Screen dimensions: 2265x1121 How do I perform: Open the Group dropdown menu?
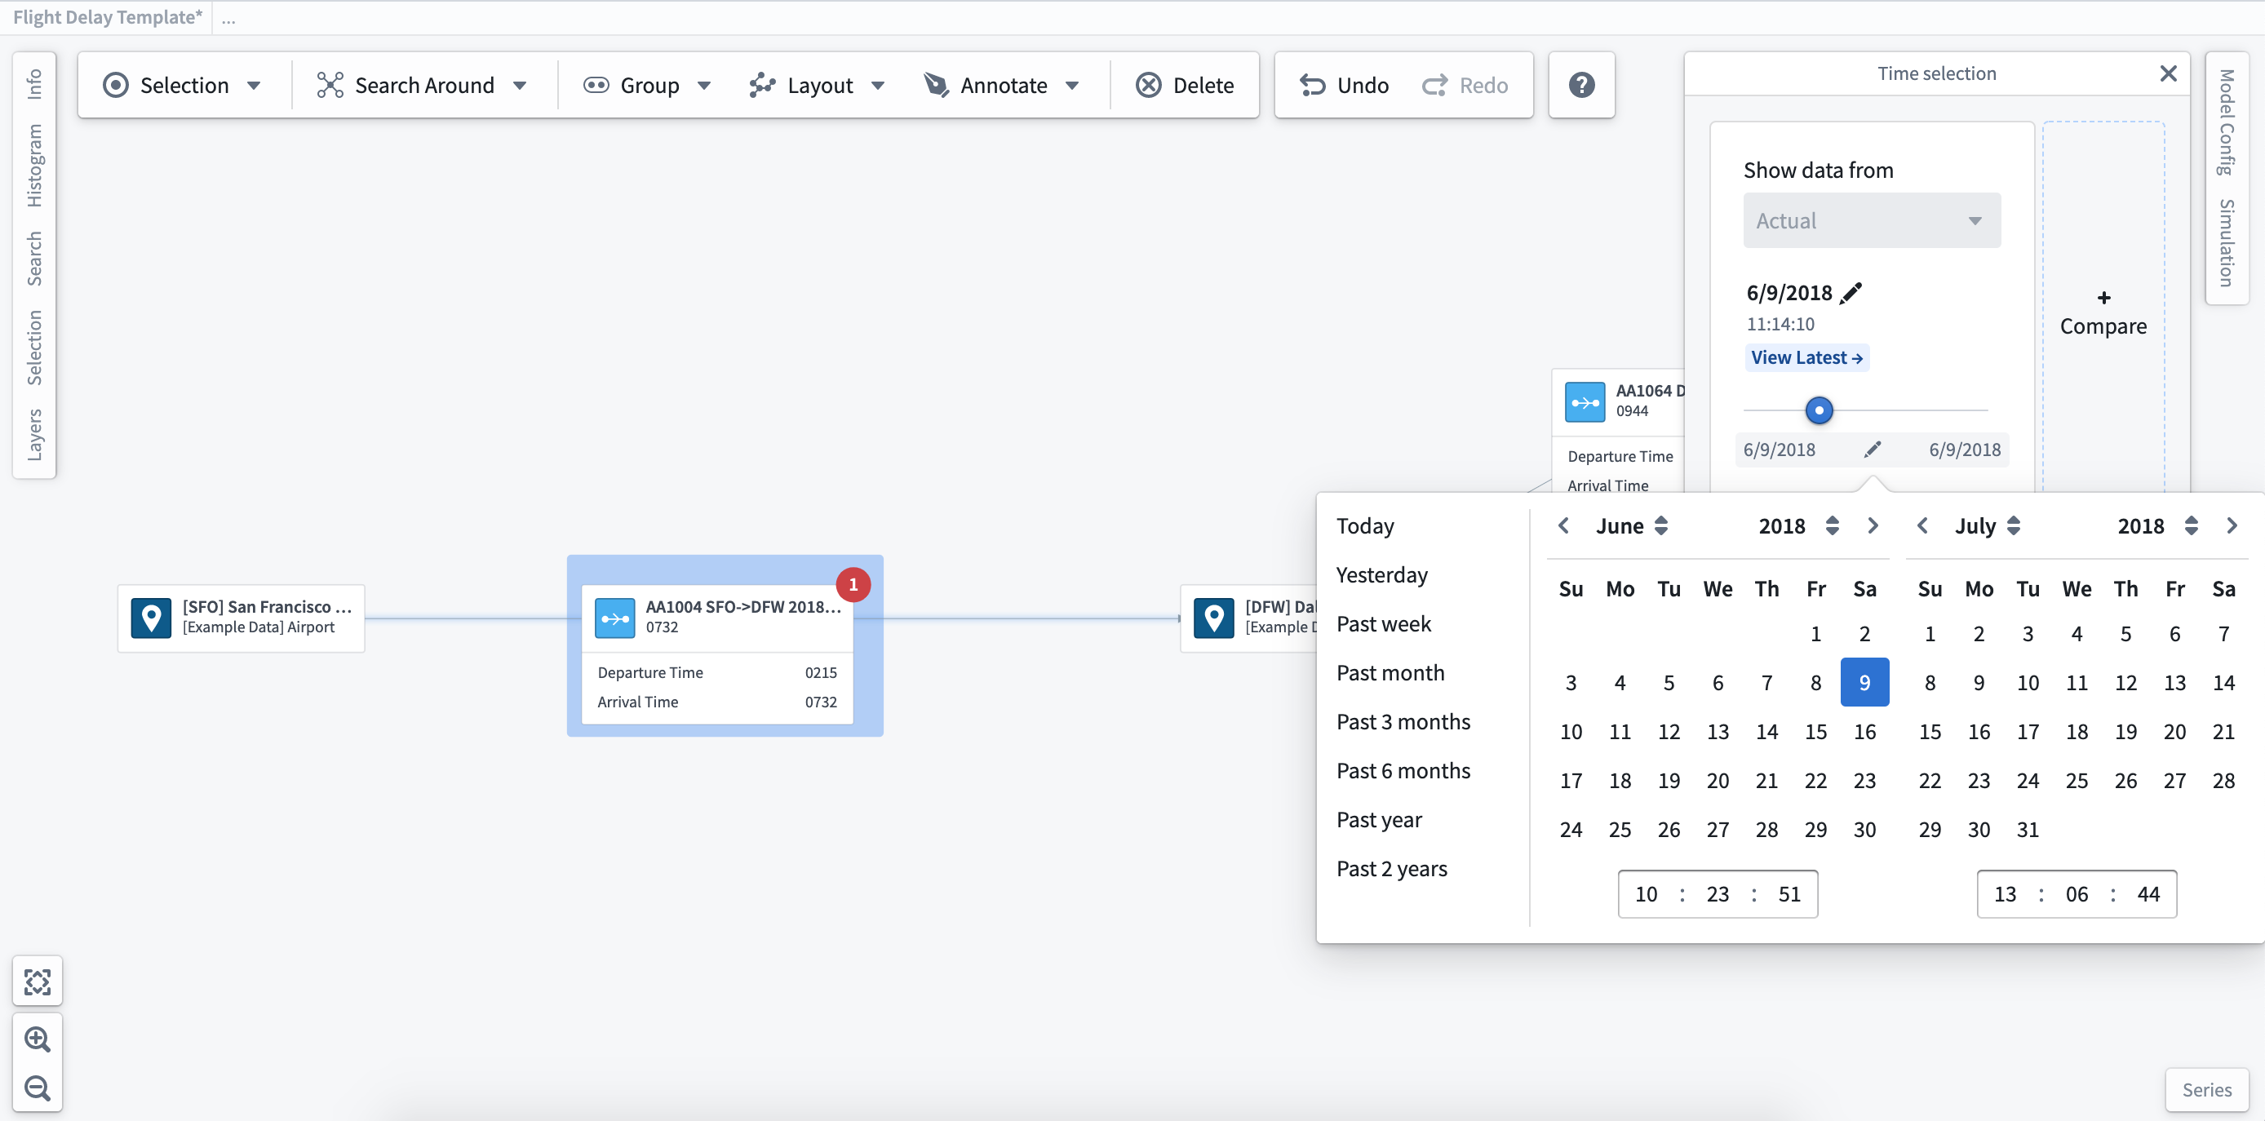coord(647,86)
